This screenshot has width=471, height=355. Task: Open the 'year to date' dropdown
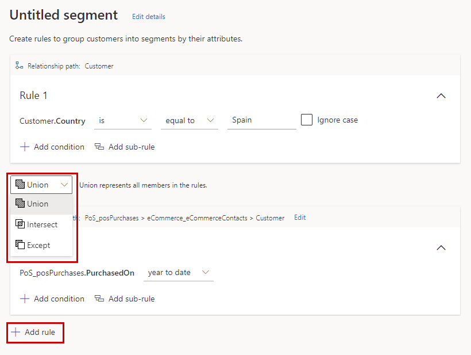click(x=178, y=273)
